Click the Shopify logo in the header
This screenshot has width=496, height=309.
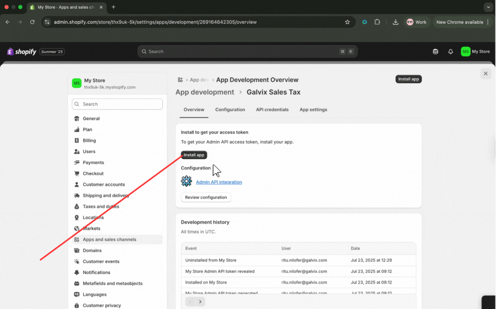pyautogui.click(x=21, y=51)
